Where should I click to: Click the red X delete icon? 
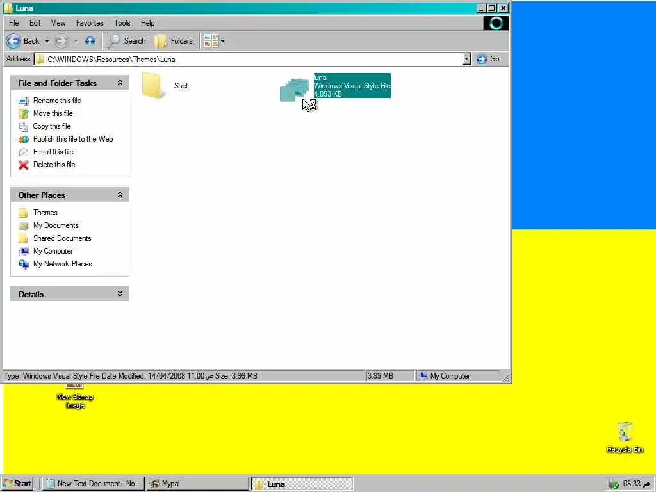[24, 165]
